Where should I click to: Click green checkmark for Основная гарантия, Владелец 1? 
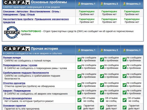coord(79,107)
